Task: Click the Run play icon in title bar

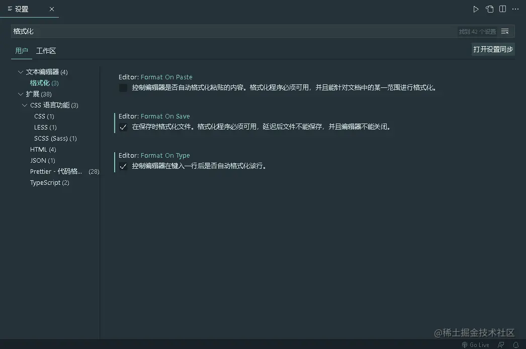Action: [476, 9]
